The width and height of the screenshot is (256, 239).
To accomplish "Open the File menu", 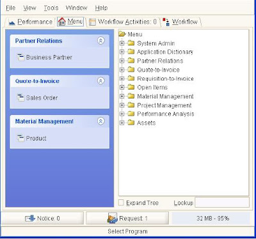I will click(11, 8).
